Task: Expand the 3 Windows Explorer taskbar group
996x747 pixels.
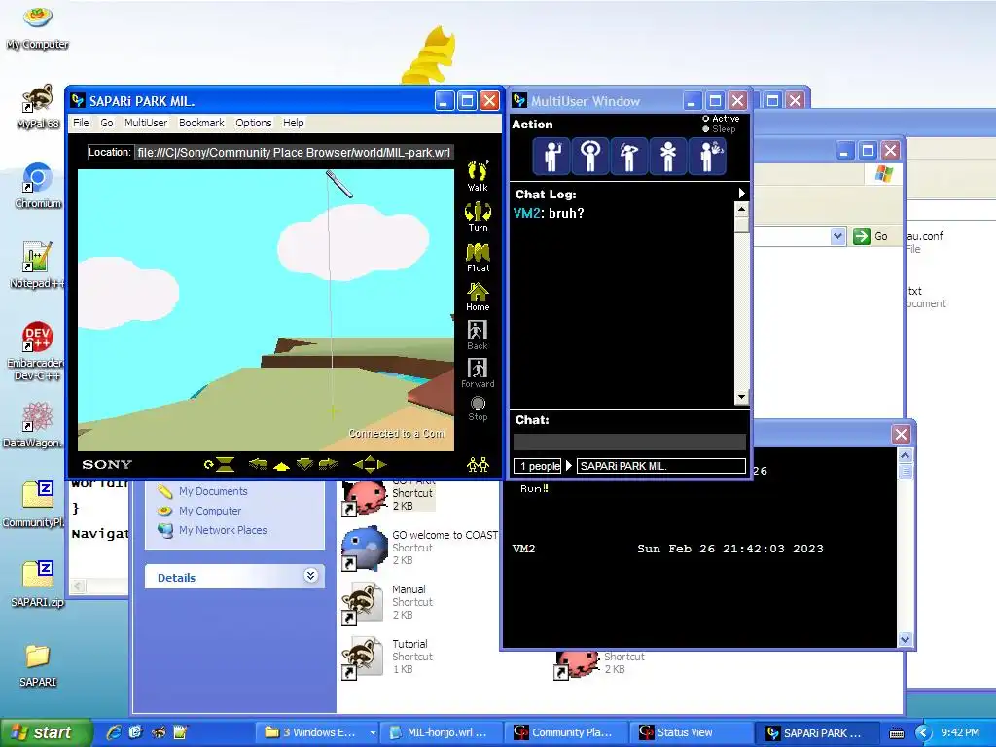Action: 373,733
